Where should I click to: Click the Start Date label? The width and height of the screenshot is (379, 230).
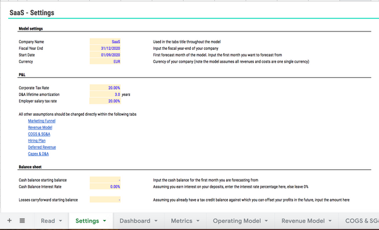27,55
